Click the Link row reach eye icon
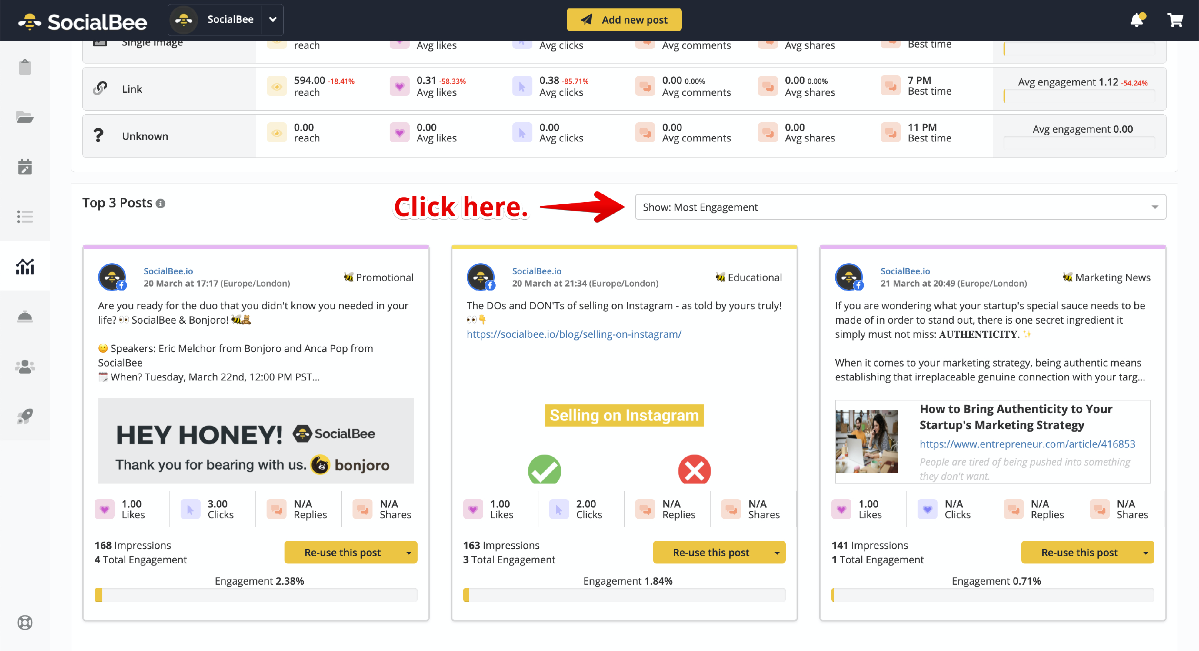 [x=277, y=87]
